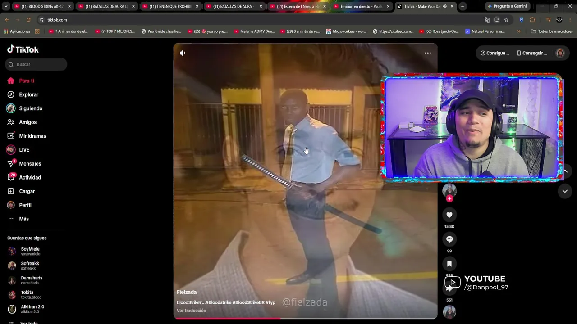Save the video with the bookmark icon
This screenshot has width=577, height=324.
click(x=449, y=264)
